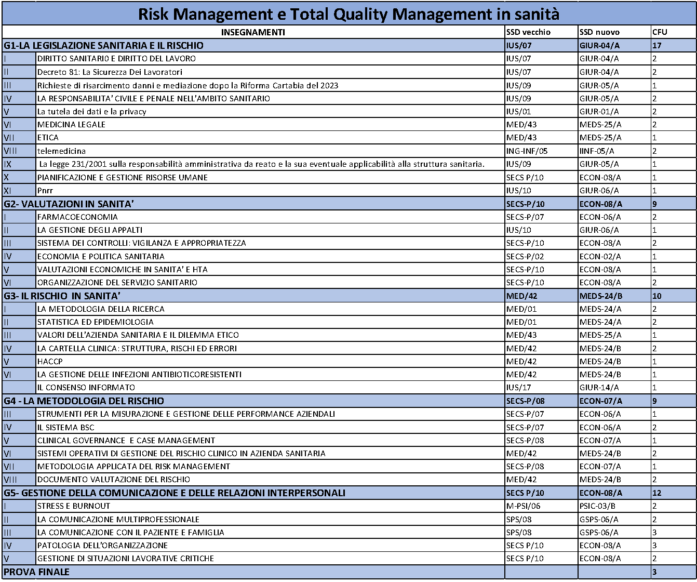Image resolution: width=697 pixels, height=582 pixels.
Task: Select the 'ING-INF/05' old SSD cell
Action: pos(541,151)
